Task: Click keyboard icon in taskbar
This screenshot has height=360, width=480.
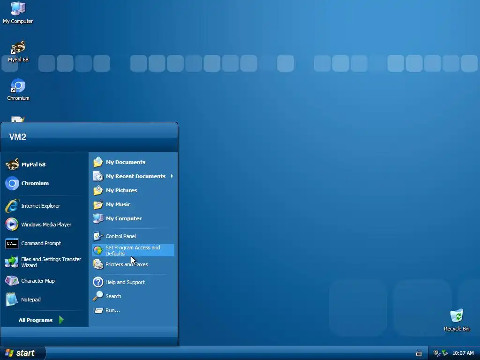Action: pos(419,353)
